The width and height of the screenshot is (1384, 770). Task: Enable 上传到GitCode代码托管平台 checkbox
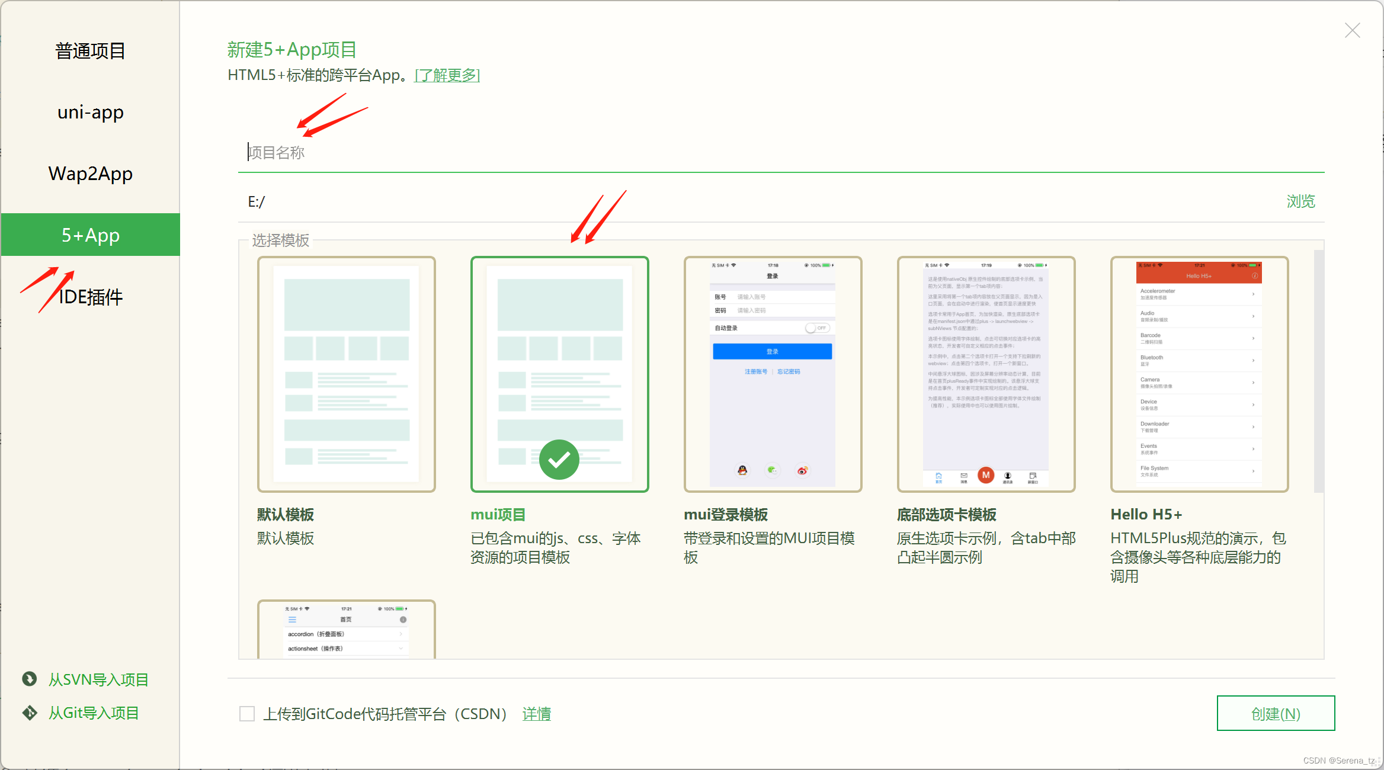[x=247, y=714]
